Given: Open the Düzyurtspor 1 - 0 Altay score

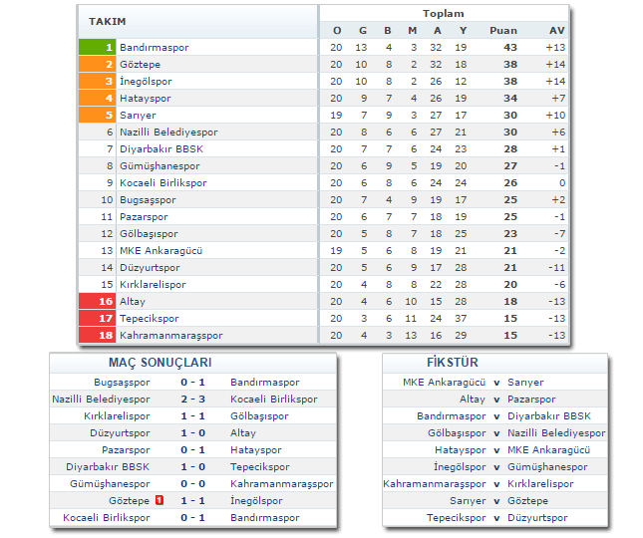Looking at the screenshot, I should point(192,433).
